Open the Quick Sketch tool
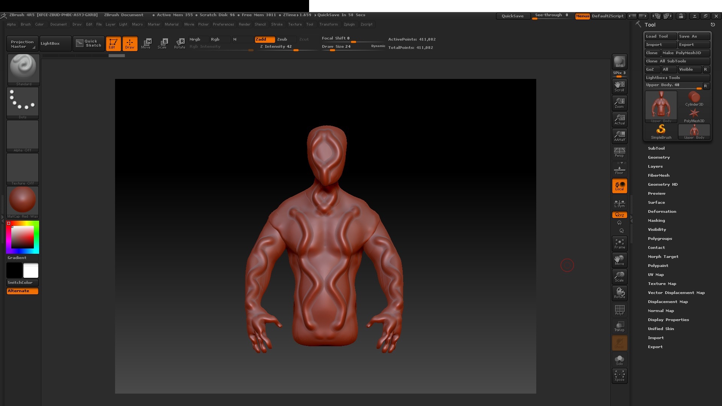 (89, 43)
